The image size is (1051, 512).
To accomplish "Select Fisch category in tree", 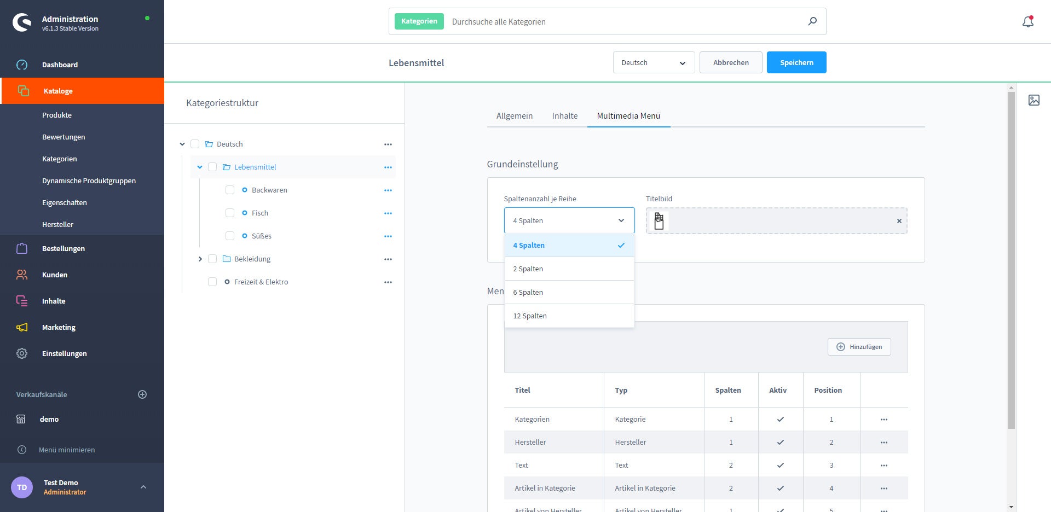I will point(260,213).
